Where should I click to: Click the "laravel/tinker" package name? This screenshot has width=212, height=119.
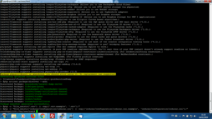34,97
